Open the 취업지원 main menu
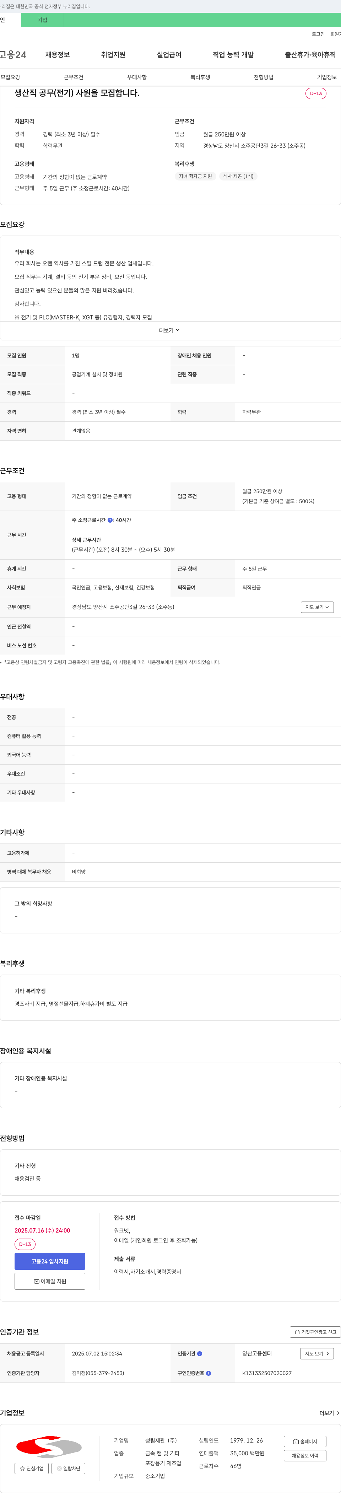The image size is (341, 1493). click(x=113, y=54)
